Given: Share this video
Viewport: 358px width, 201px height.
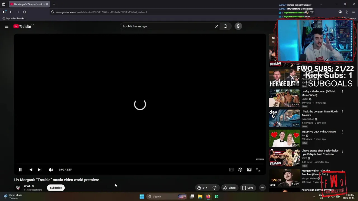Looking at the screenshot, I should point(229,188).
